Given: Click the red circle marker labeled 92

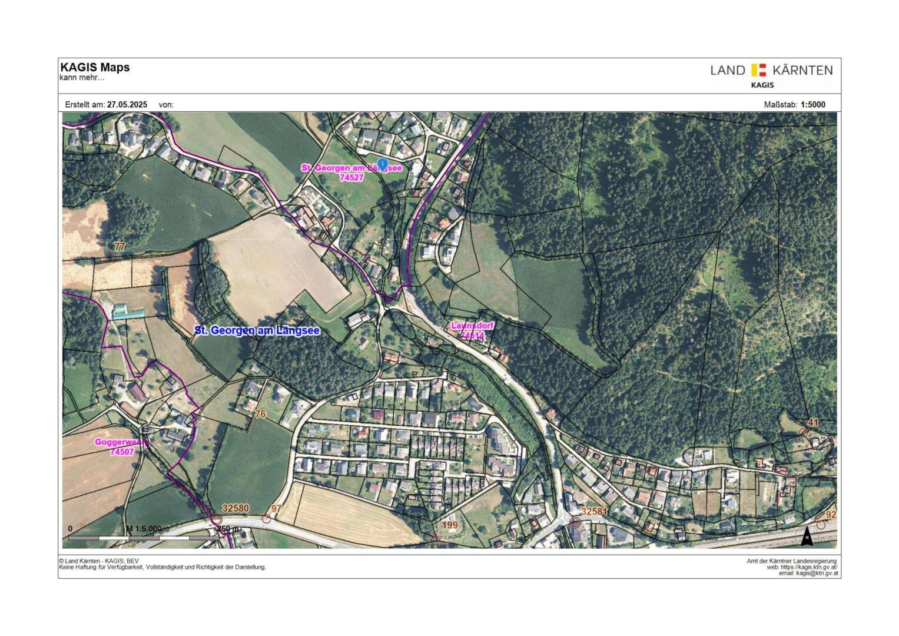Looking at the screenshot, I should click(821, 525).
